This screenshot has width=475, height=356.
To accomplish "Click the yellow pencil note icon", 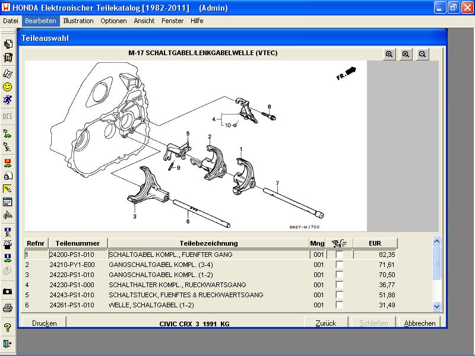I will [8, 189].
